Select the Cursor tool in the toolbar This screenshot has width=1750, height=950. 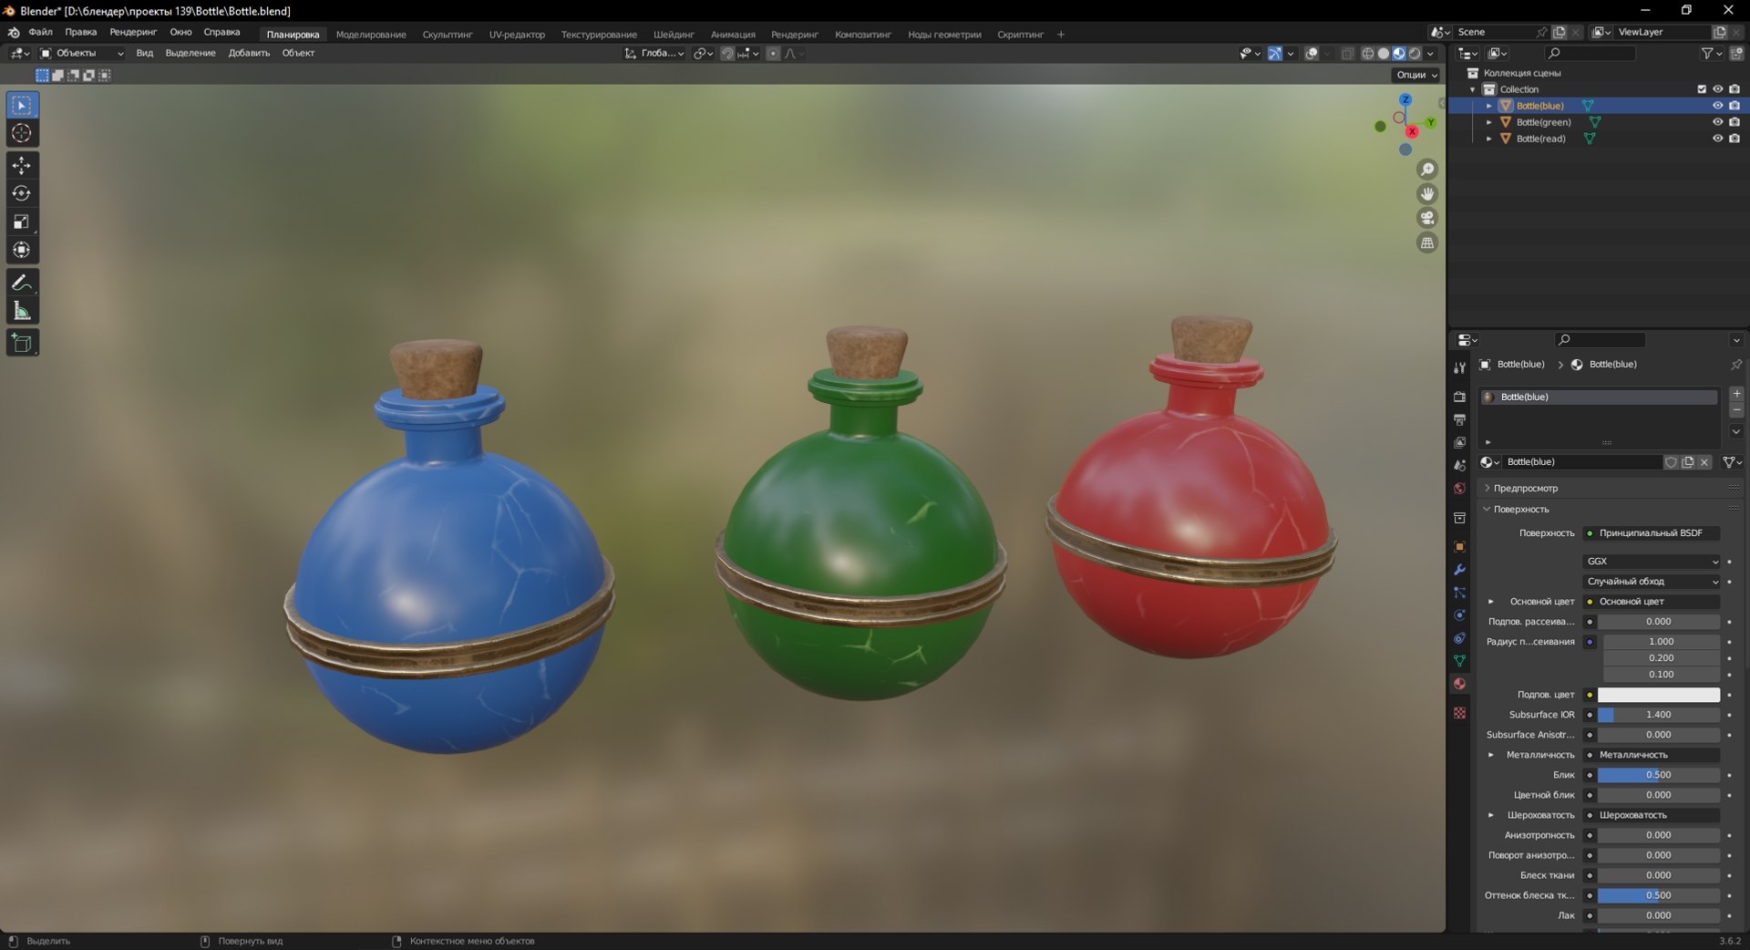22,133
